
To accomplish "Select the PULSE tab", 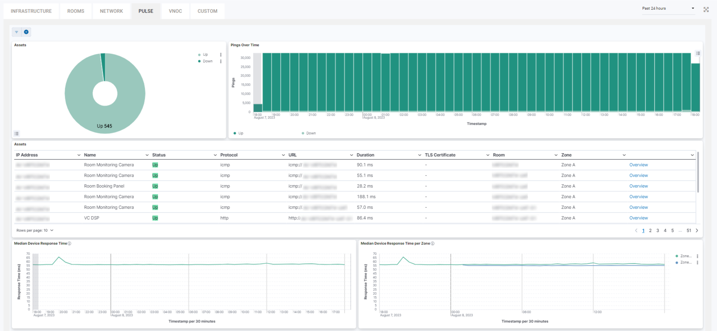I will 146,11.
